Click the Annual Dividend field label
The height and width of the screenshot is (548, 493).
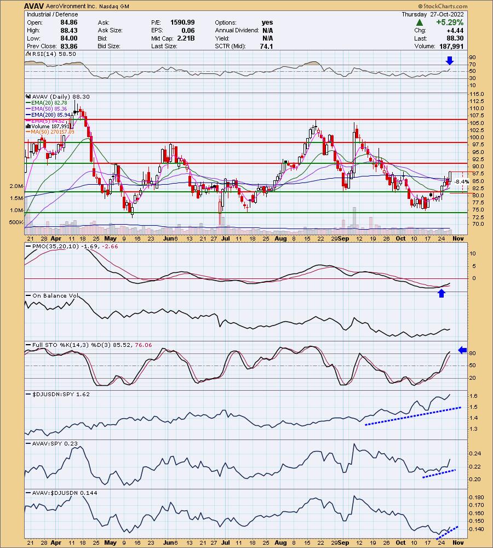tap(237, 30)
